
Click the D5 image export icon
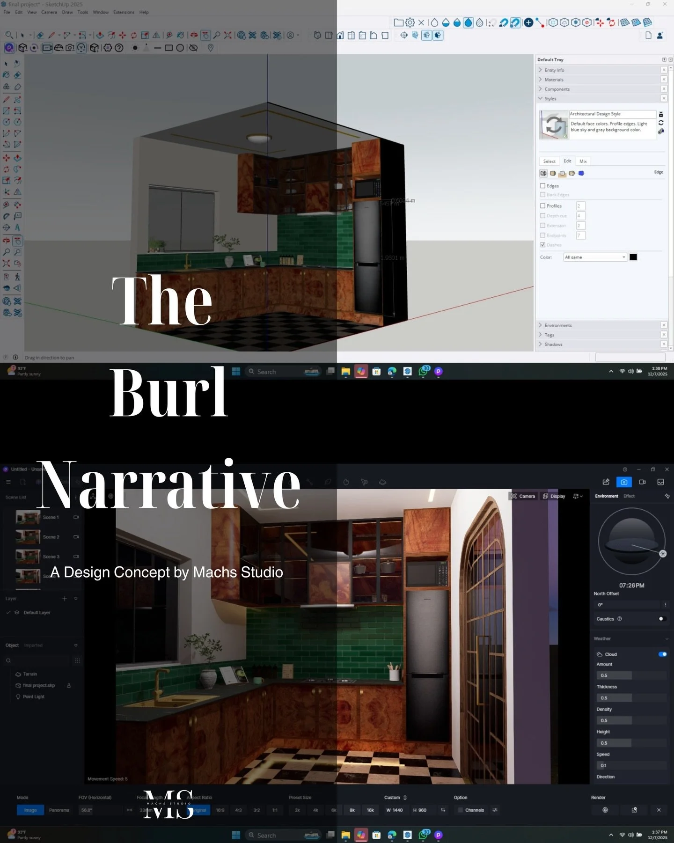[606, 482]
